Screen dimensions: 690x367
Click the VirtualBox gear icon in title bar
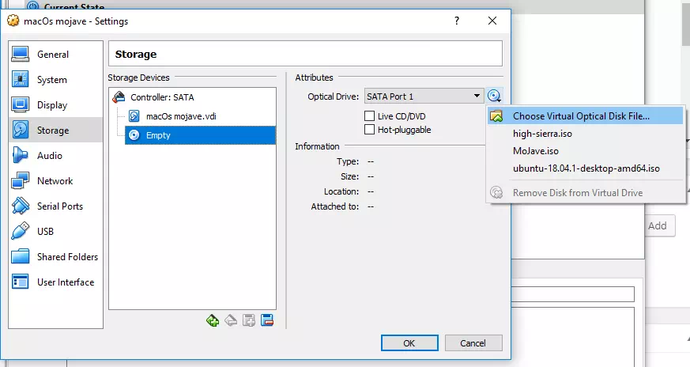[x=13, y=21]
